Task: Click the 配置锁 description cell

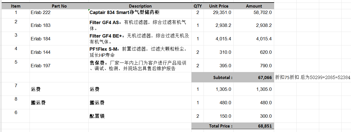Action: pyautogui.click(x=140, y=116)
